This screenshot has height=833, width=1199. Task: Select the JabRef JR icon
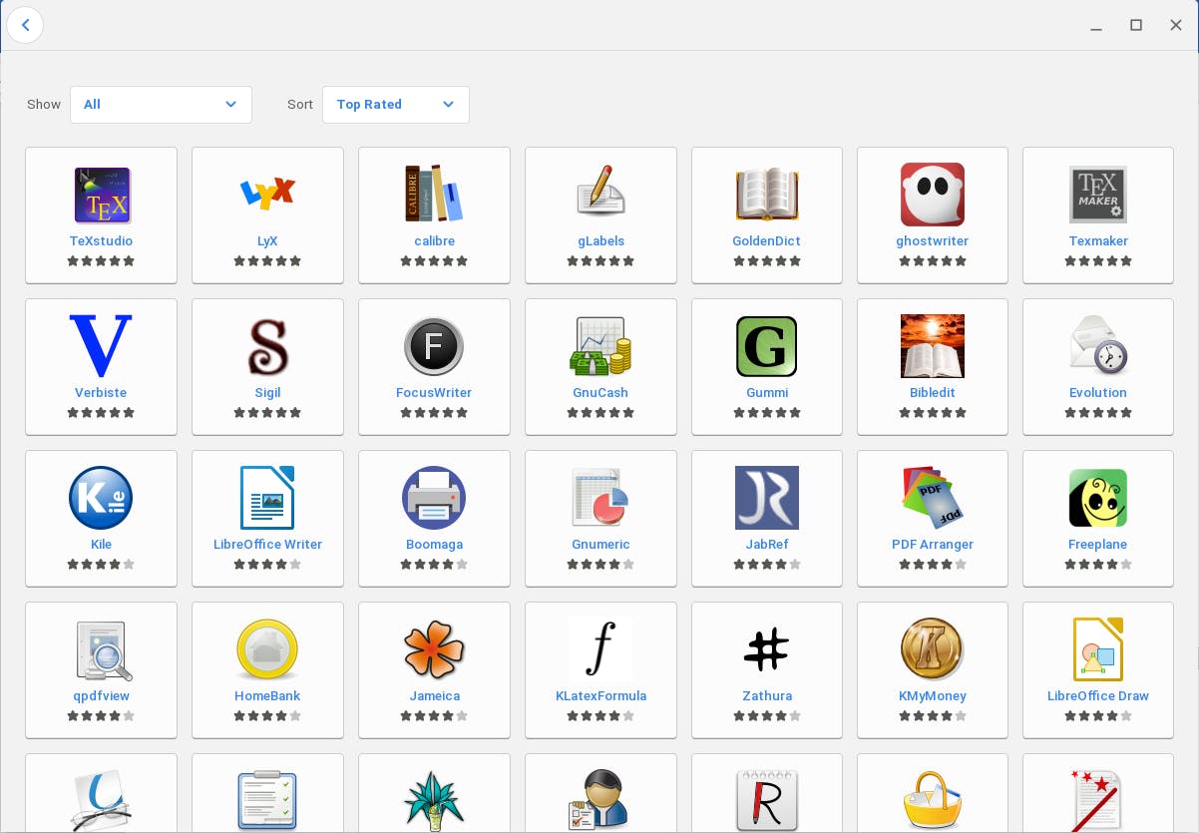pyautogui.click(x=767, y=498)
